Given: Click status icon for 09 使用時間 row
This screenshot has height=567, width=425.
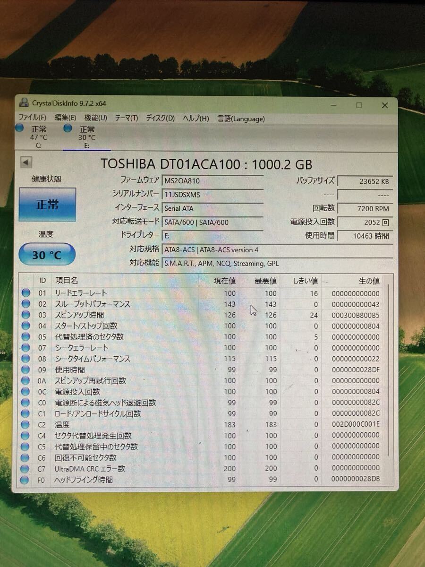Looking at the screenshot, I should pos(25,369).
